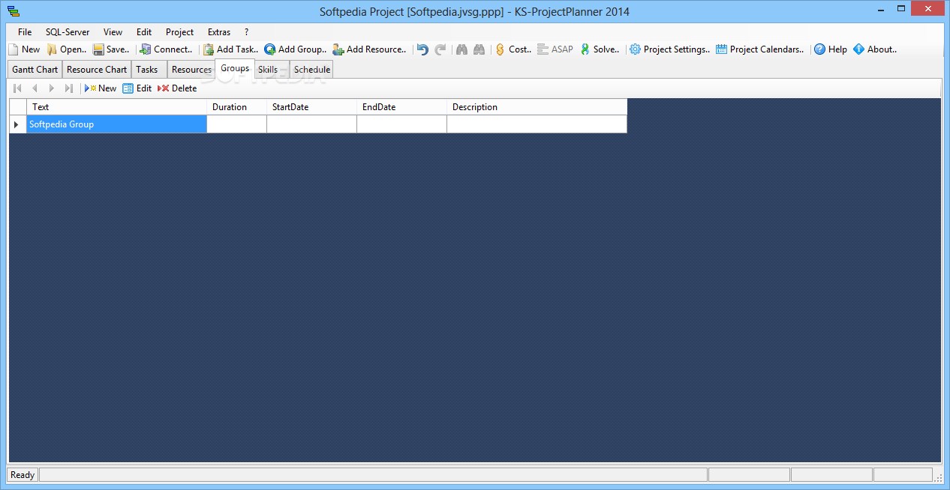The image size is (950, 490).
Task: Click row selector arrow for Softpedia Group
Action: click(x=18, y=124)
